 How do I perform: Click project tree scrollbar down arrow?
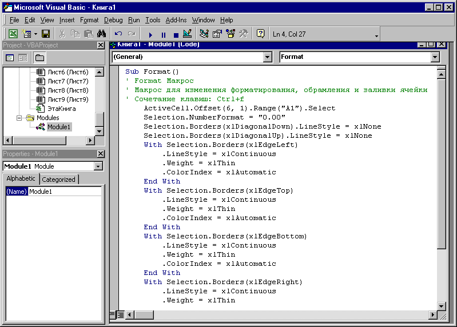[x=100, y=131]
